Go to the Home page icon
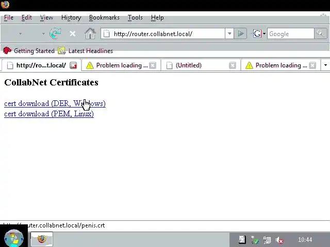 coord(90,33)
